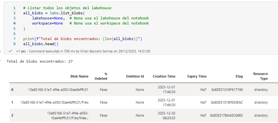Viewport: 278px width, 123px height.
Task: Click the NaT value in row 2
Action: click(x=203, y=115)
